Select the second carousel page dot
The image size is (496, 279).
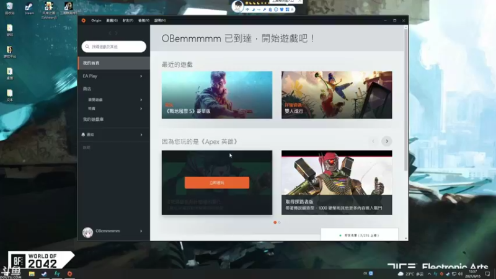[x=279, y=223]
